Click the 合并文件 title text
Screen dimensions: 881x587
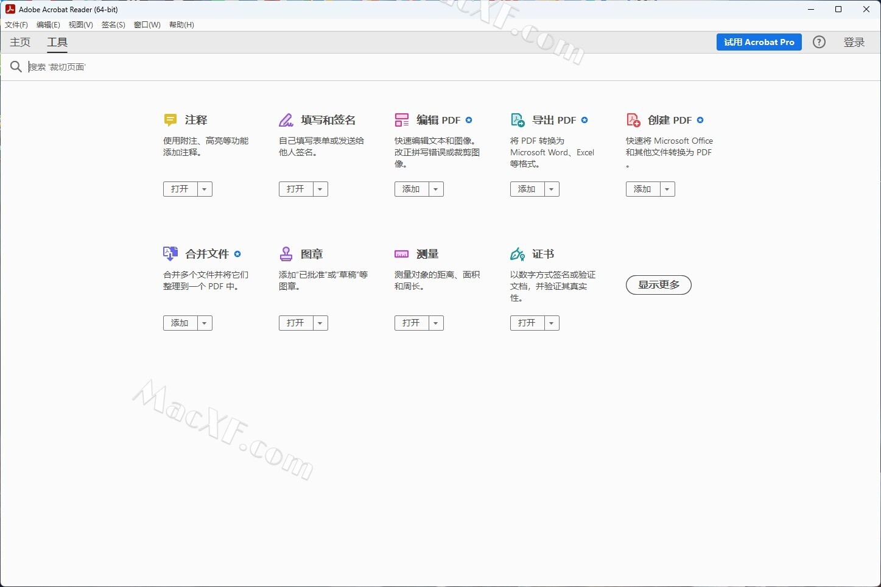(207, 254)
